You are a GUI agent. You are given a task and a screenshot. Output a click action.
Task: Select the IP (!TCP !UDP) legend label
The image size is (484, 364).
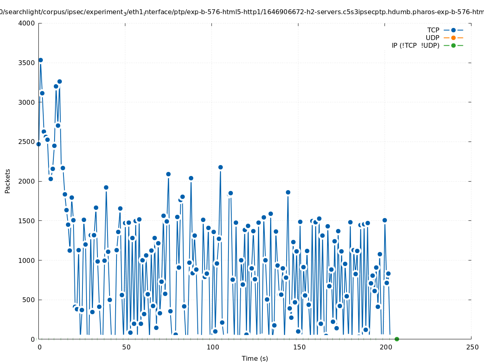tap(415, 46)
